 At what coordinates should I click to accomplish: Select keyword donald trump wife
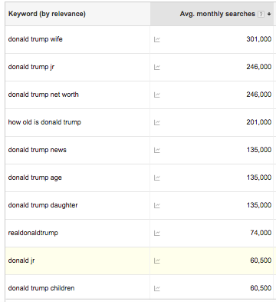tap(35, 39)
